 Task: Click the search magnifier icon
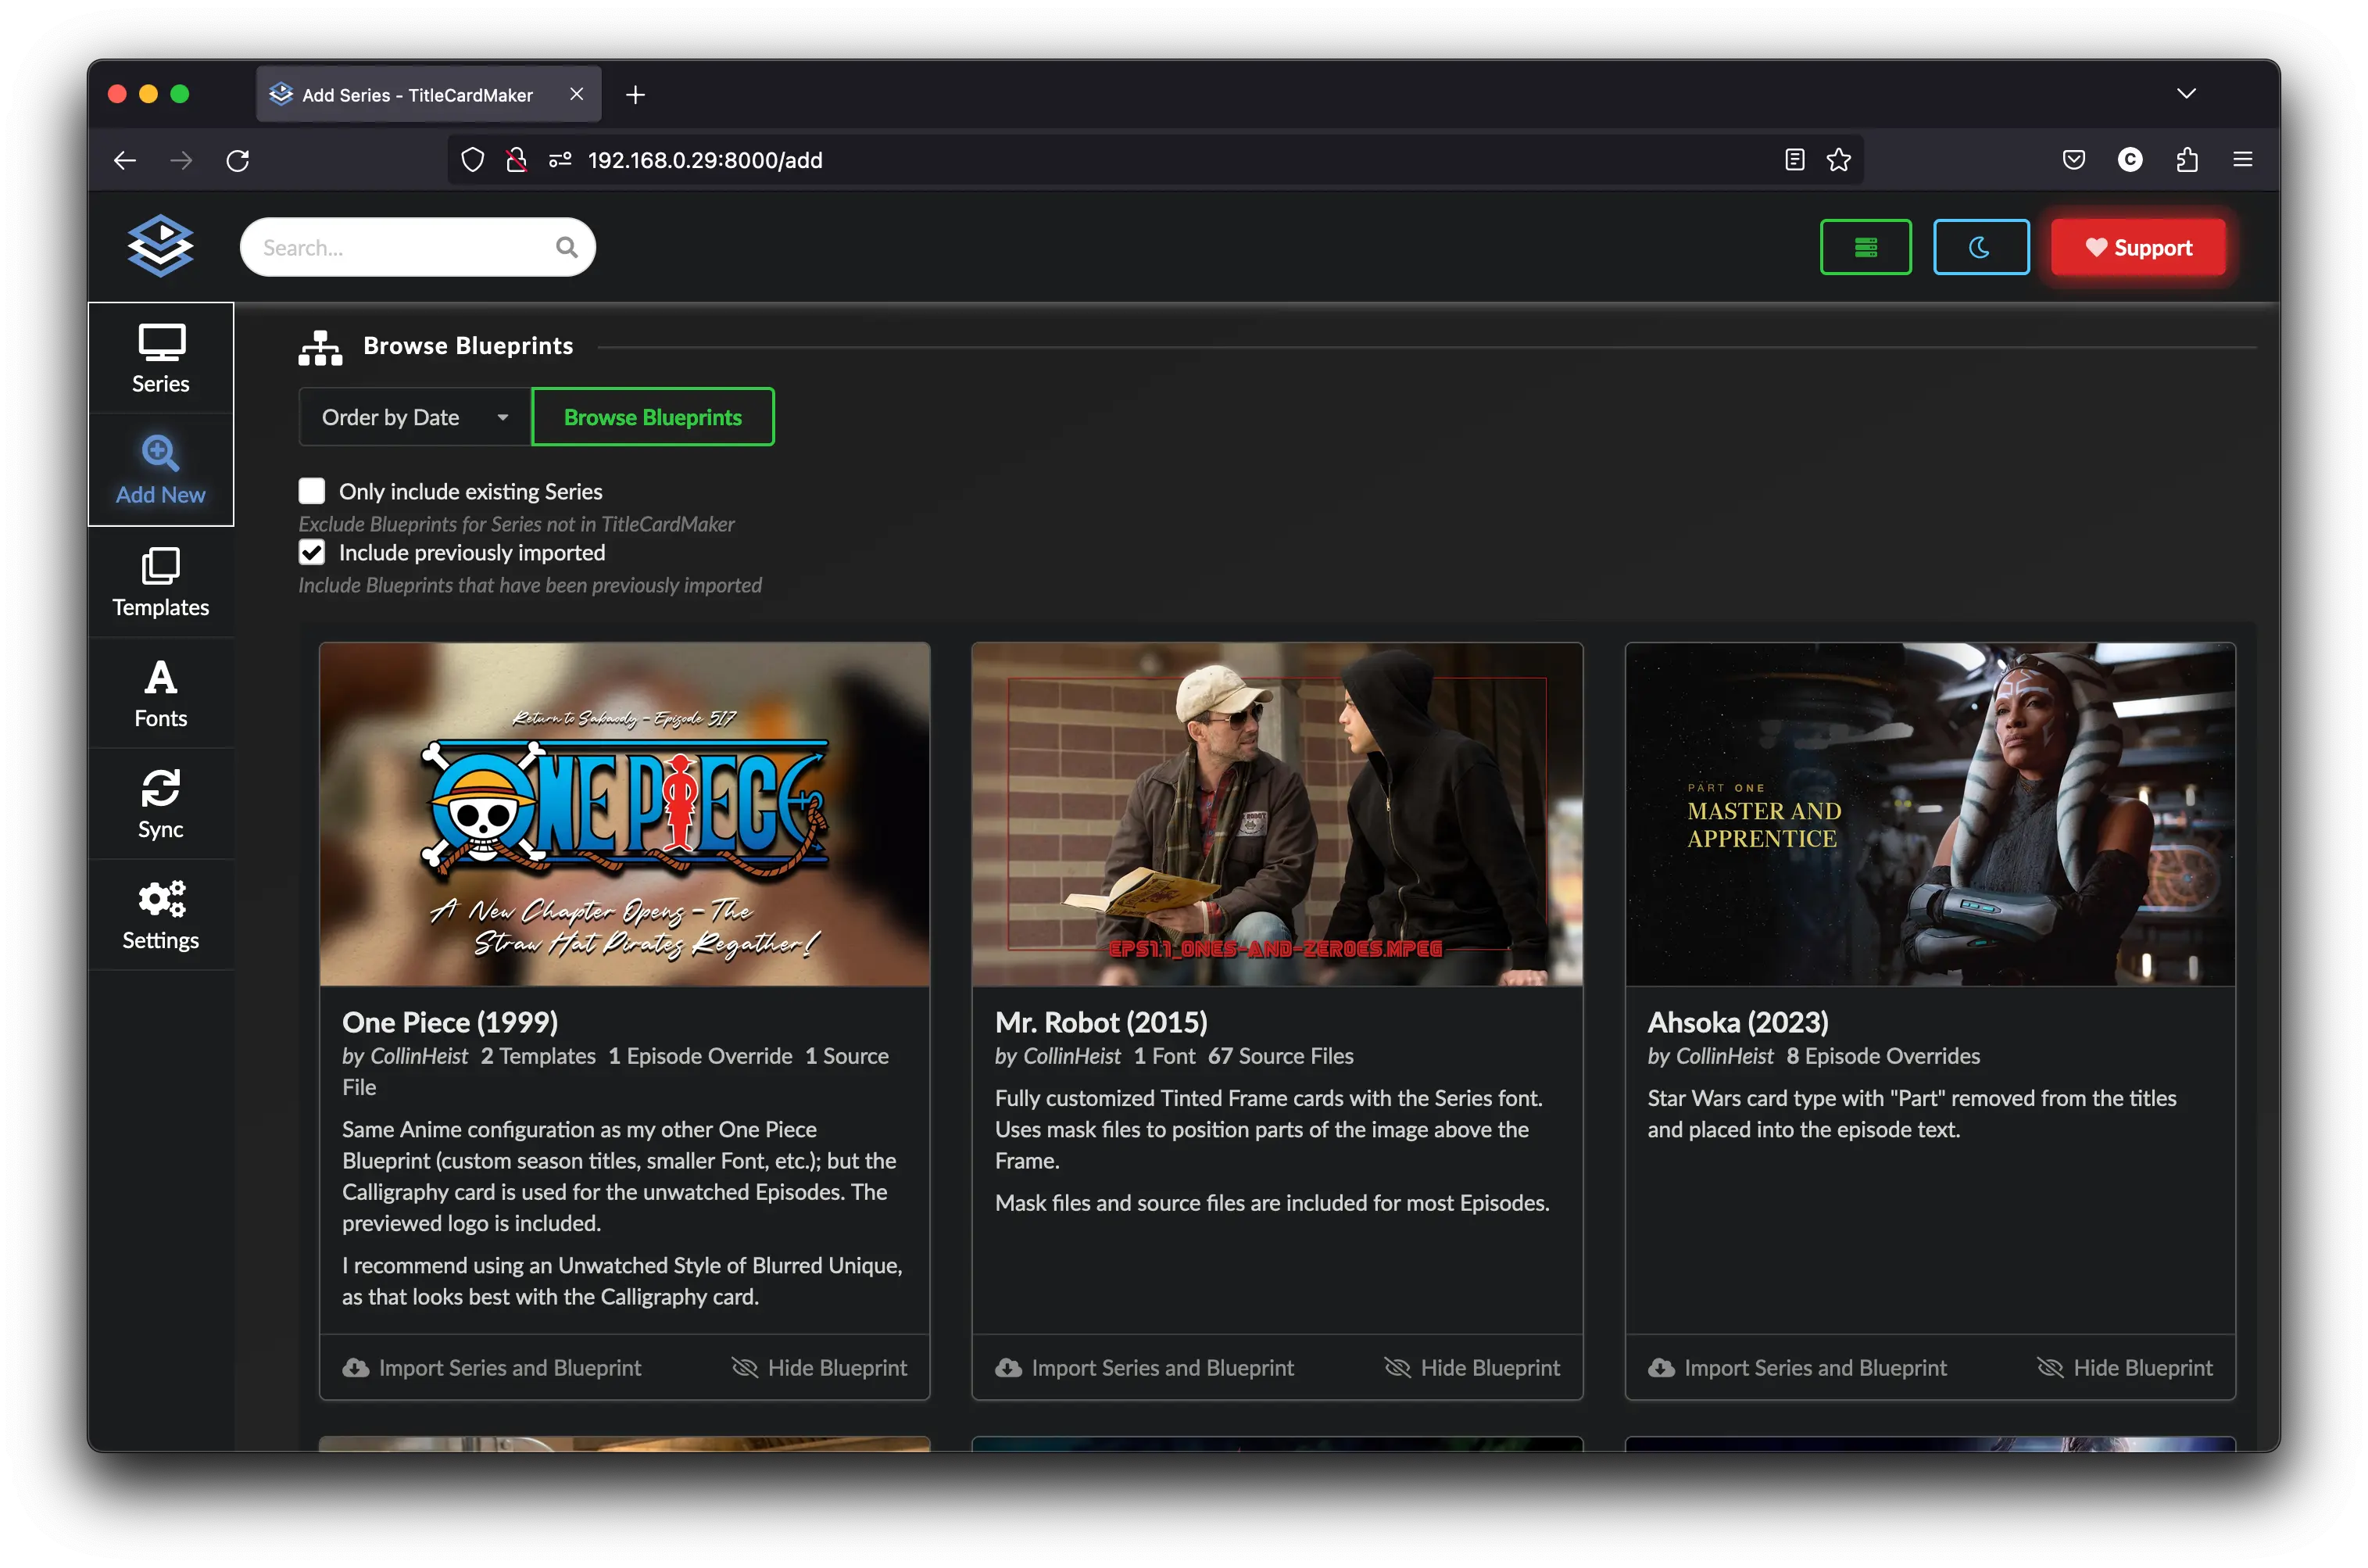pos(567,247)
